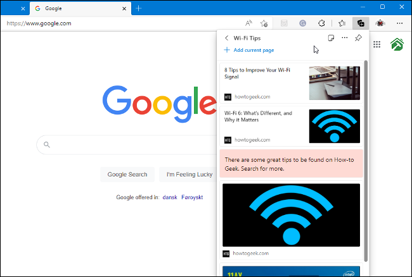Add a note to the collection
This screenshot has height=277, width=412.
pyautogui.click(x=331, y=38)
